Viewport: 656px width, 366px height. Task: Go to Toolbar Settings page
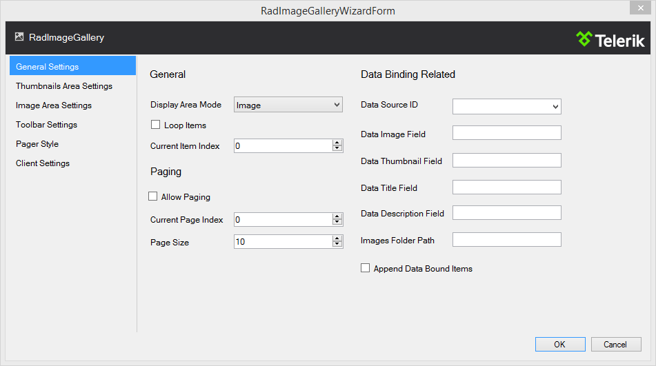coord(47,125)
